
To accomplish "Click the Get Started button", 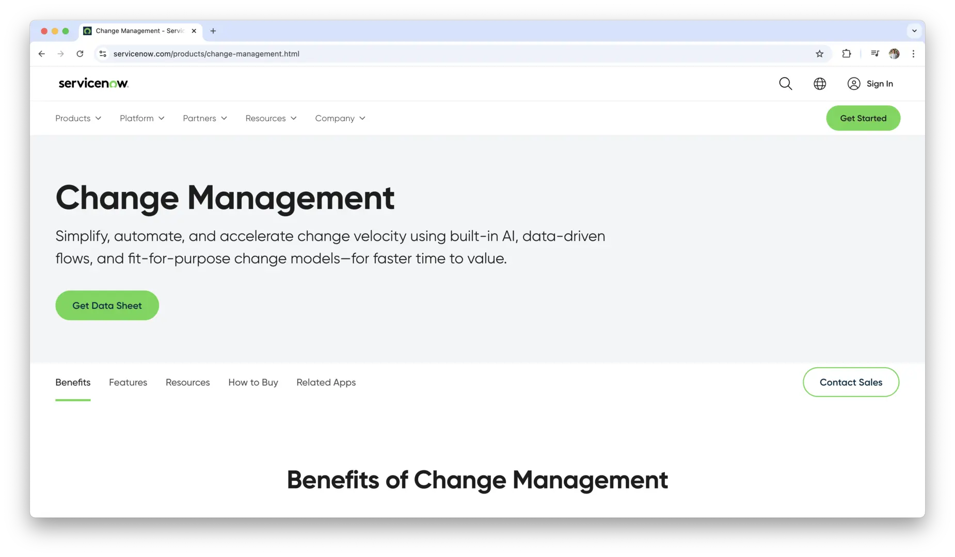I will point(863,118).
